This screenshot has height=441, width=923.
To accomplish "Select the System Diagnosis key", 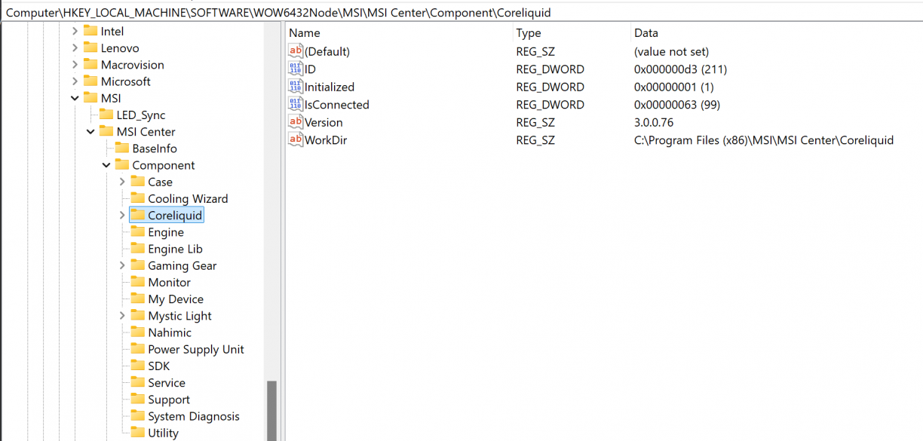I will coord(193,416).
